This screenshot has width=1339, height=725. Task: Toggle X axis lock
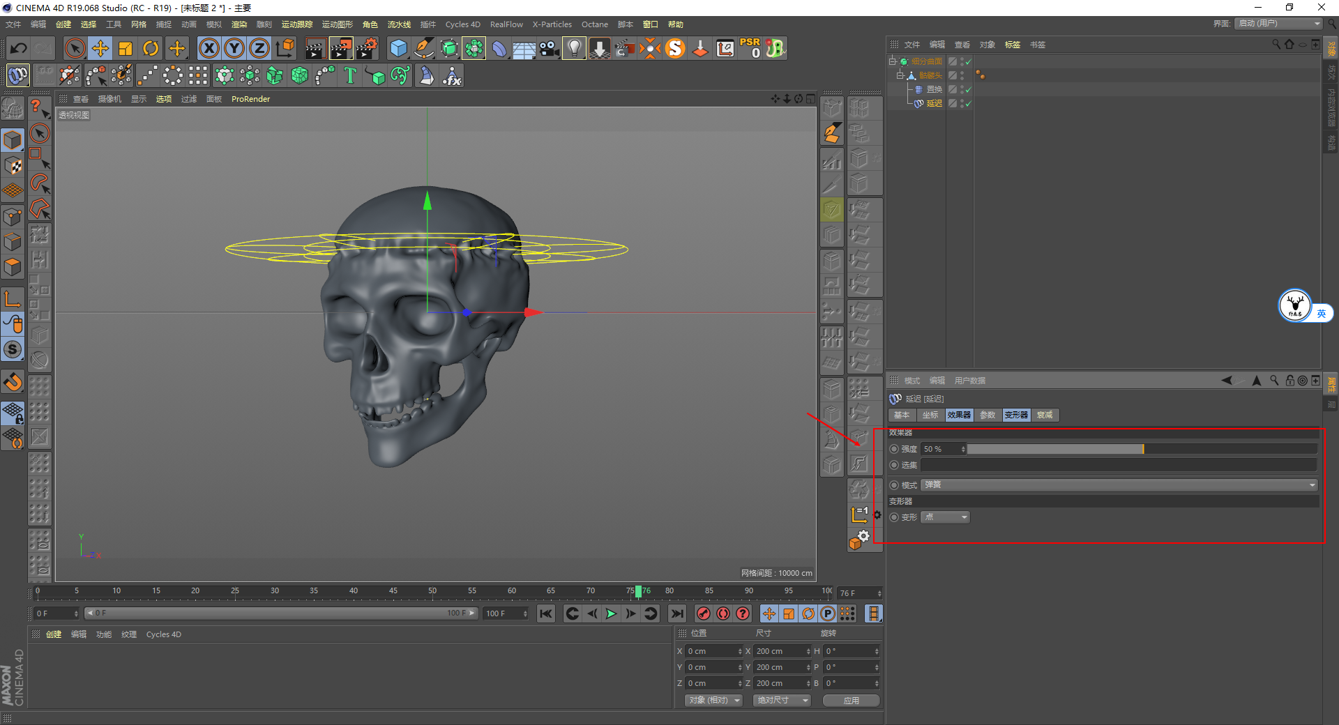pyautogui.click(x=209, y=48)
